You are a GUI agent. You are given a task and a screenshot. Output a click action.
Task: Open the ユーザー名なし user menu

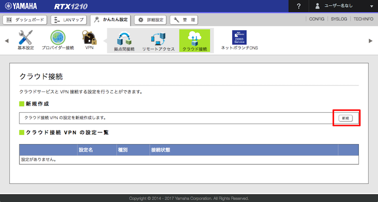click(x=343, y=6)
